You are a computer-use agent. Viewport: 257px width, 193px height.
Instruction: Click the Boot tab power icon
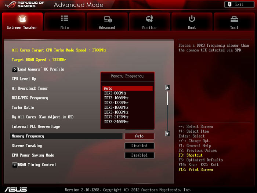pyautogui.click(x=192, y=19)
